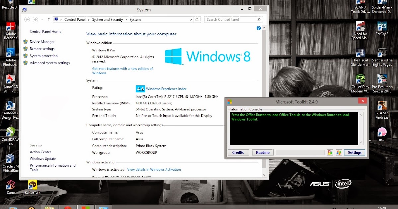Open System protection from the sidebar
The image size is (398, 209).
(x=44, y=56)
